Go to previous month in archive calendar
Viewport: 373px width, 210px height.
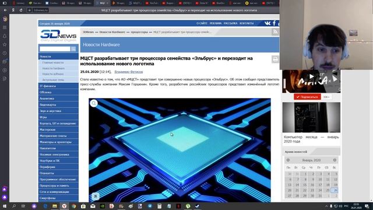point(288,160)
